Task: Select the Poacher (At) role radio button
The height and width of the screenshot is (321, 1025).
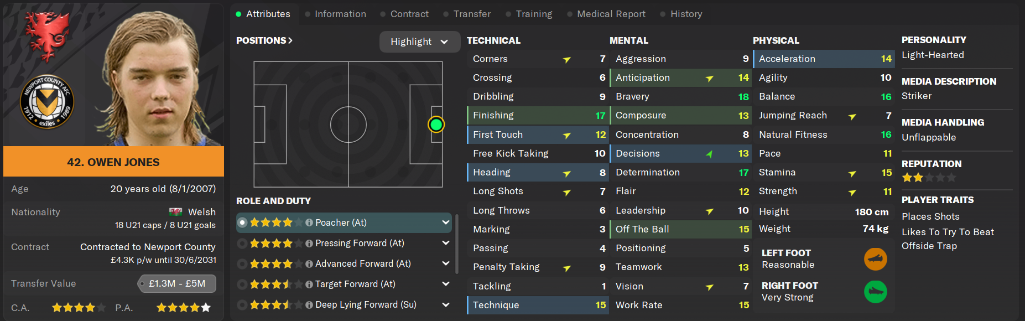Action: (242, 222)
